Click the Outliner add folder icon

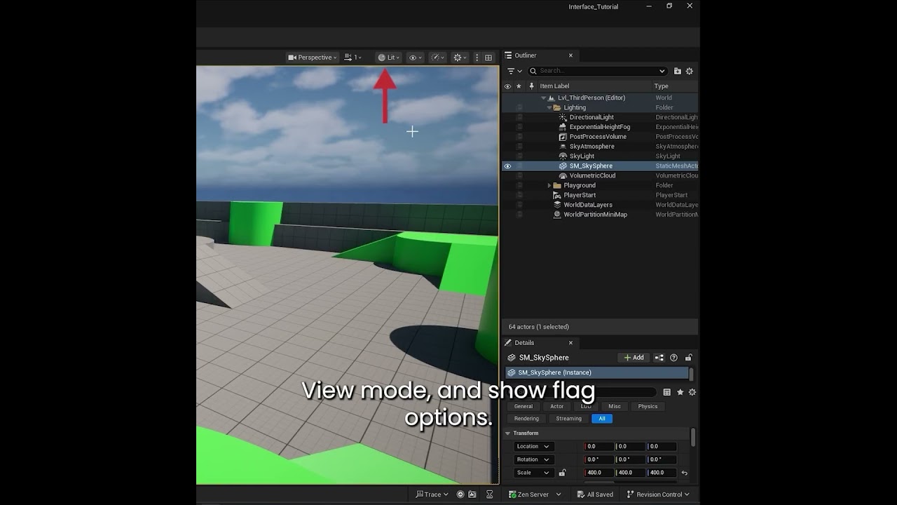click(x=677, y=71)
